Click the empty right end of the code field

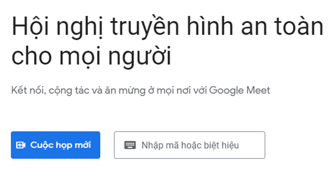tap(253, 145)
